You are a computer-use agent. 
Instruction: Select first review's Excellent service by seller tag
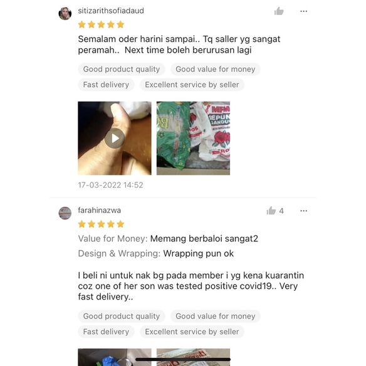pyautogui.click(x=192, y=85)
